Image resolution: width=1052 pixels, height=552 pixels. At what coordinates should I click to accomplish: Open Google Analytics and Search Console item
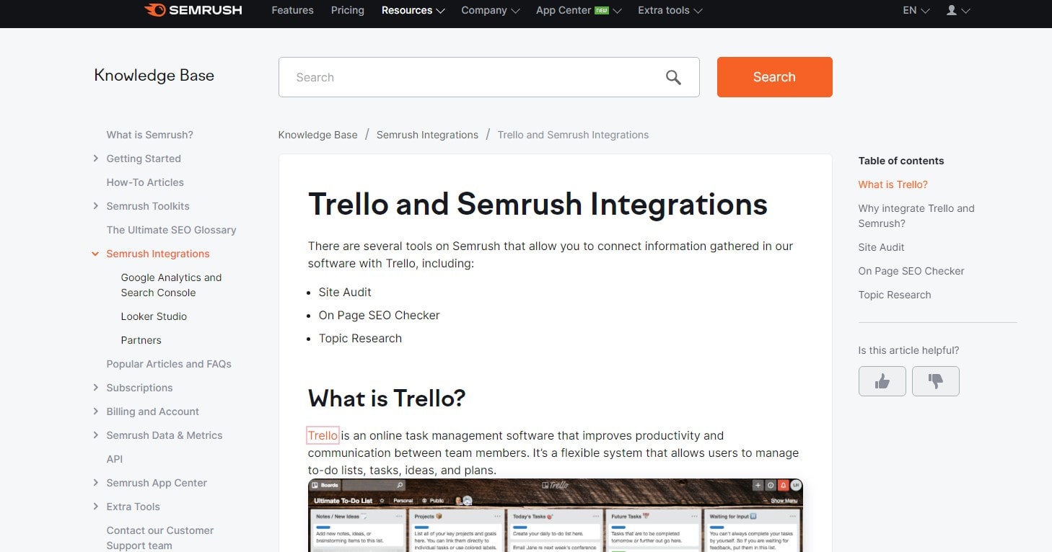(x=171, y=285)
